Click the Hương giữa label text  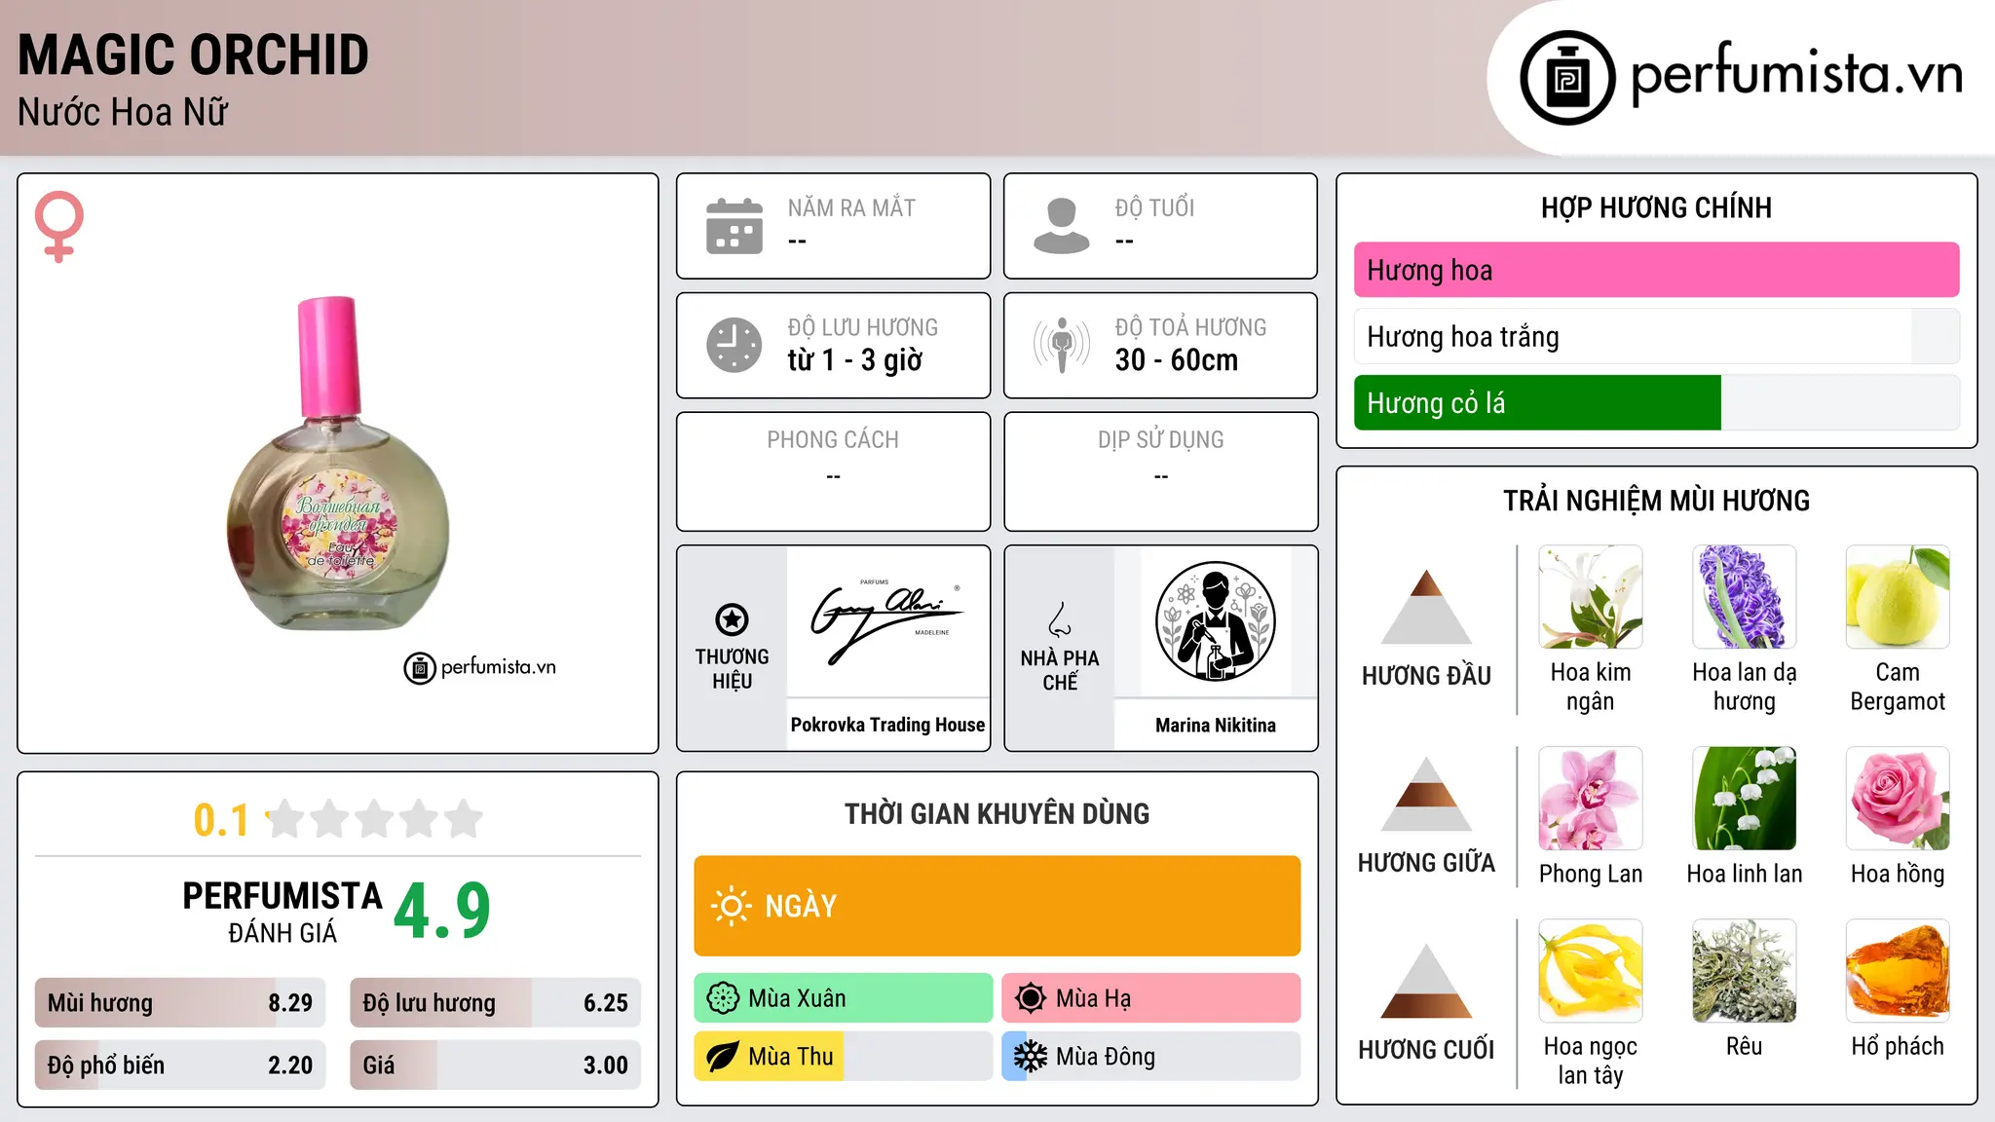pyautogui.click(x=1426, y=863)
